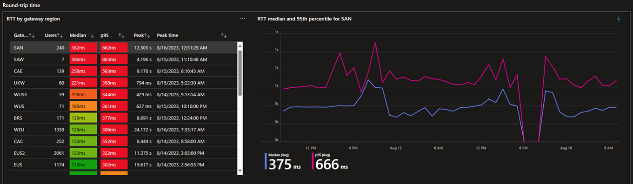Select the WEU gateway region row
Viewport: 633px width, 184px height.
coord(123,130)
